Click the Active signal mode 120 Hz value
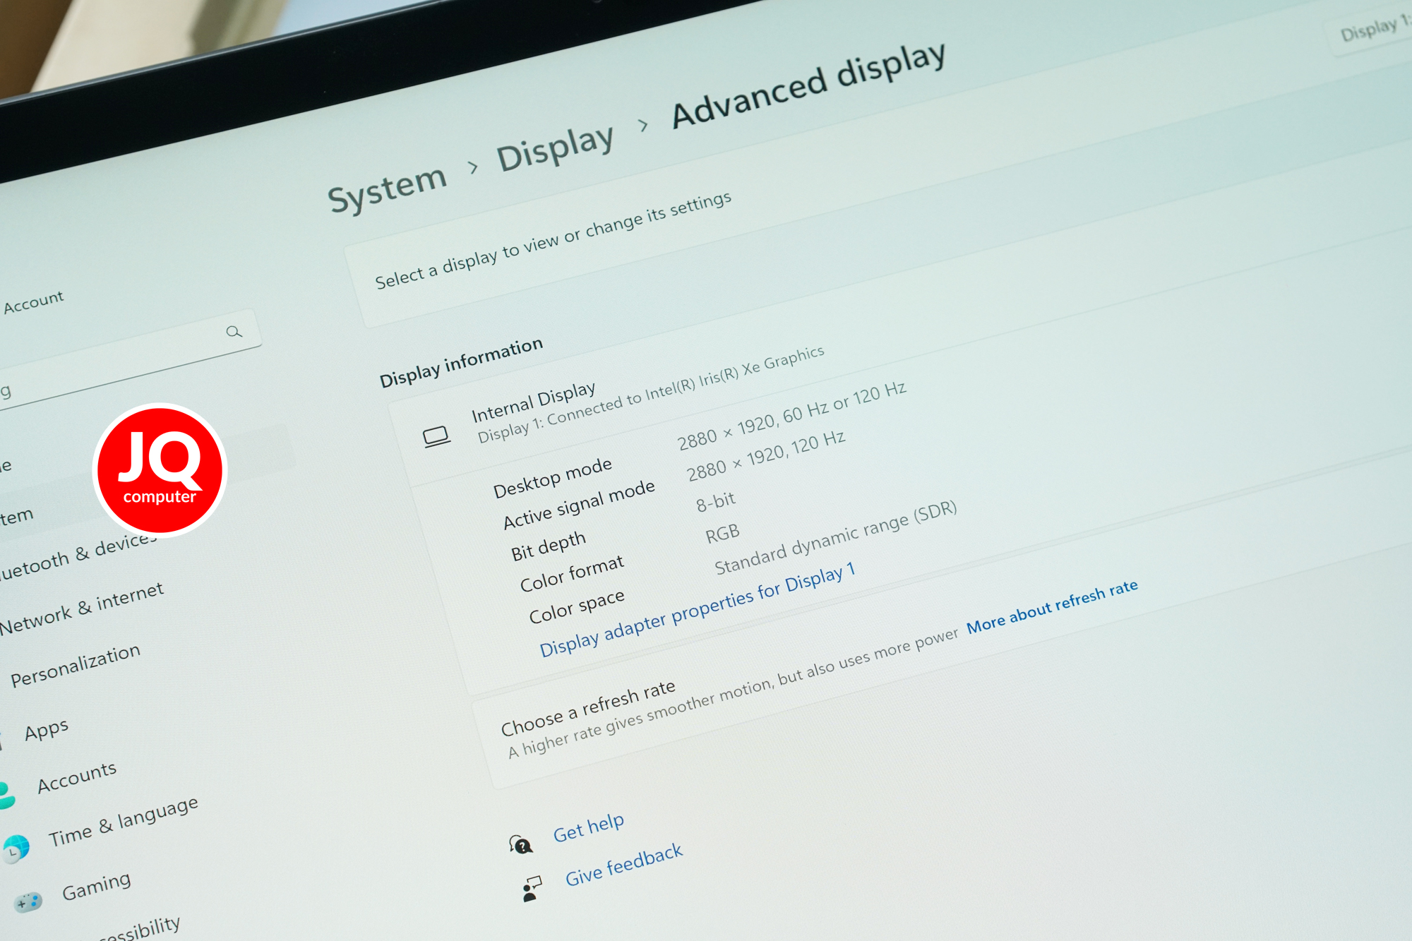 (765, 456)
